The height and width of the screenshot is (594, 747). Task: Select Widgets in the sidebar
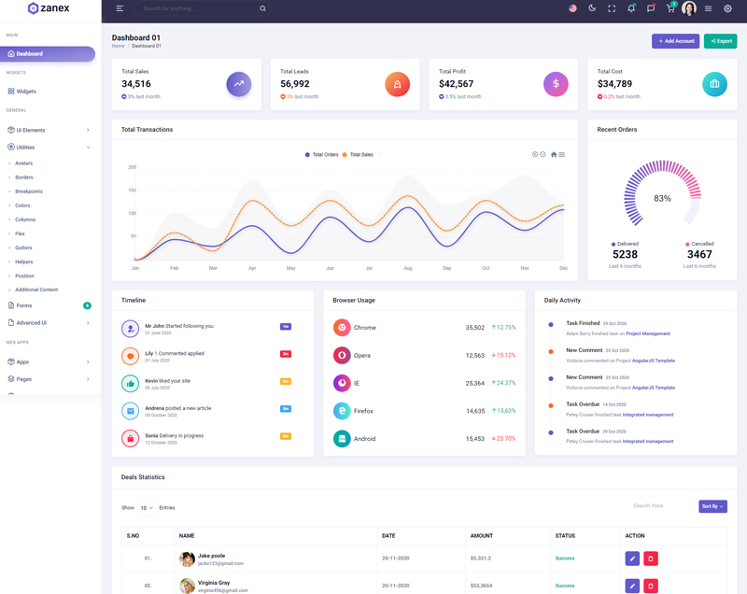[26, 92]
